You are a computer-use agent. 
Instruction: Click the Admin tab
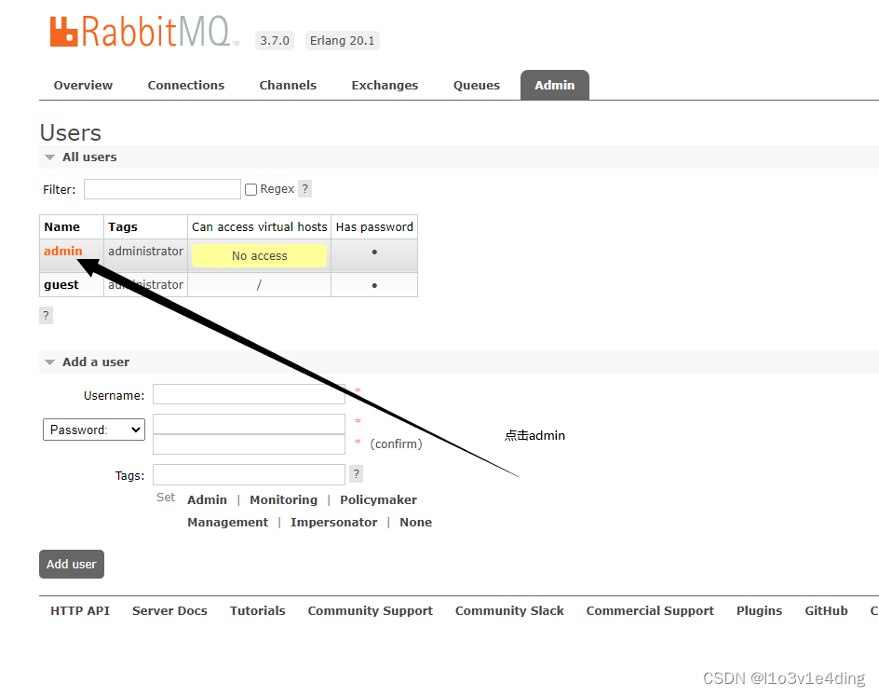[554, 85]
